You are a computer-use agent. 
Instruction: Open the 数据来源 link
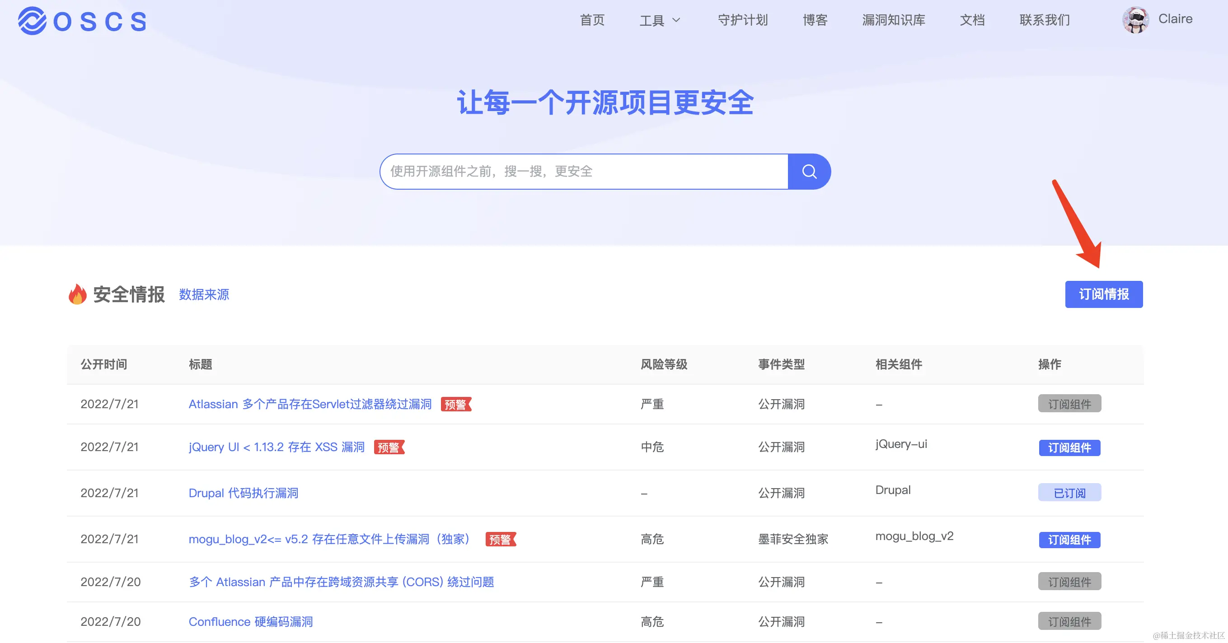click(204, 294)
